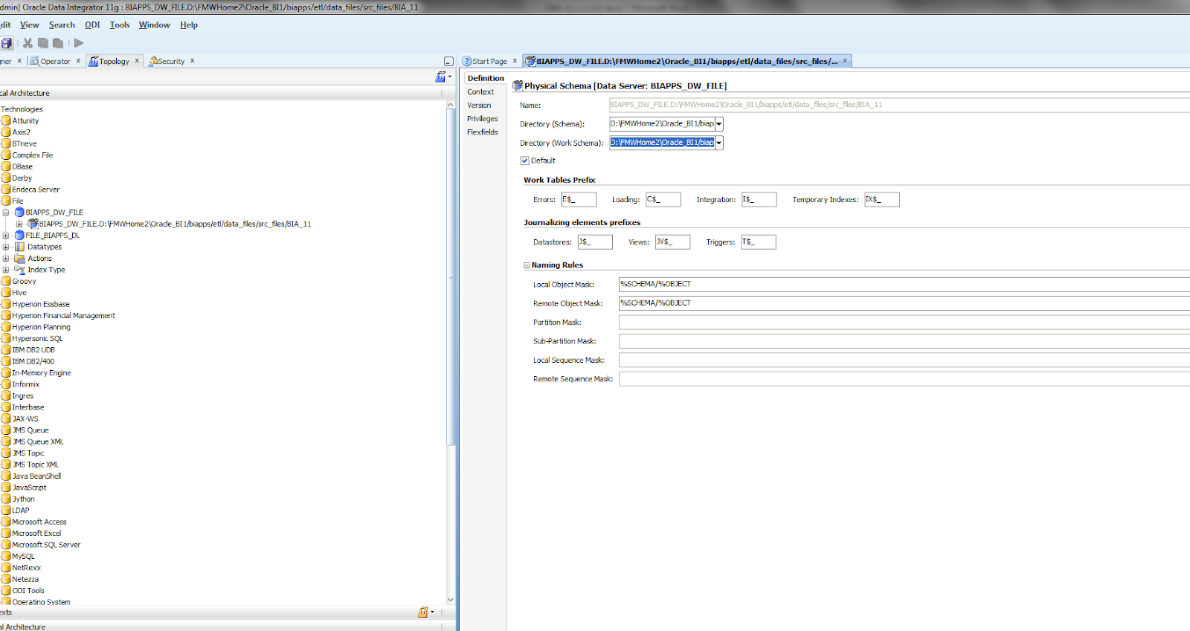The width and height of the screenshot is (1190, 631).
Task: Click into the Temporary Indexes prefix field
Action: point(882,199)
